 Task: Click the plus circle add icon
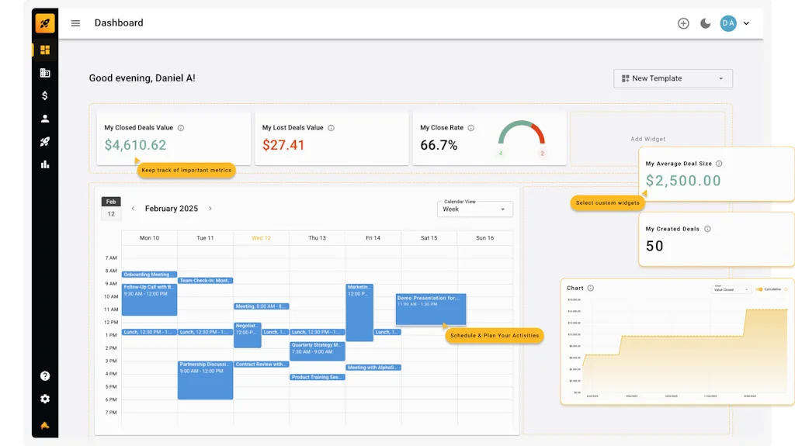683,23
